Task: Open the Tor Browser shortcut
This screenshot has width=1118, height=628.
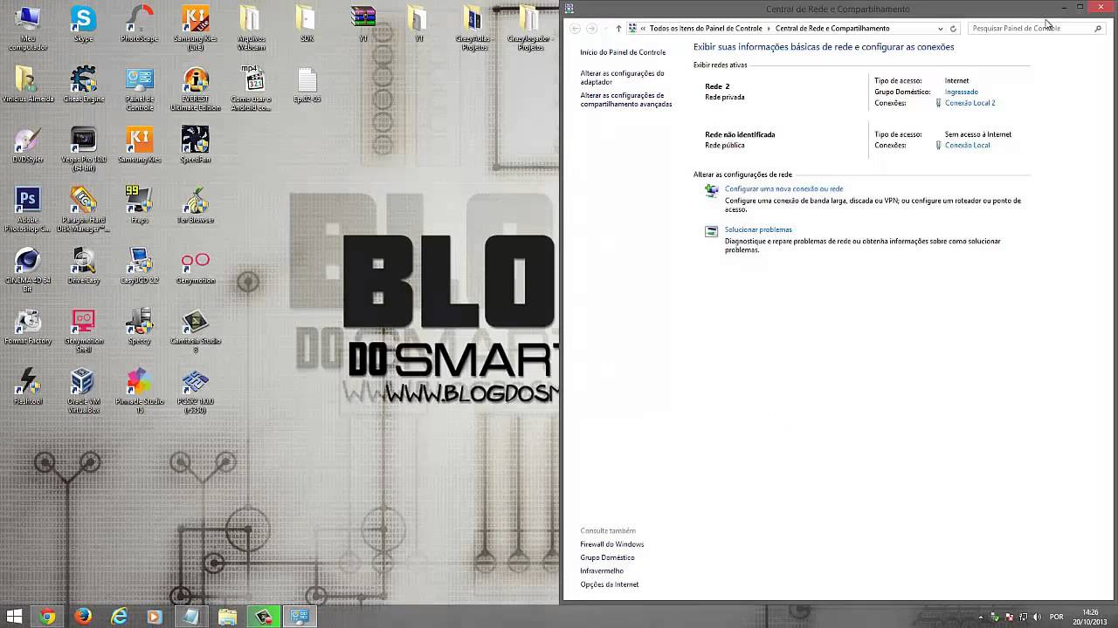Action: tap(195, 205)
